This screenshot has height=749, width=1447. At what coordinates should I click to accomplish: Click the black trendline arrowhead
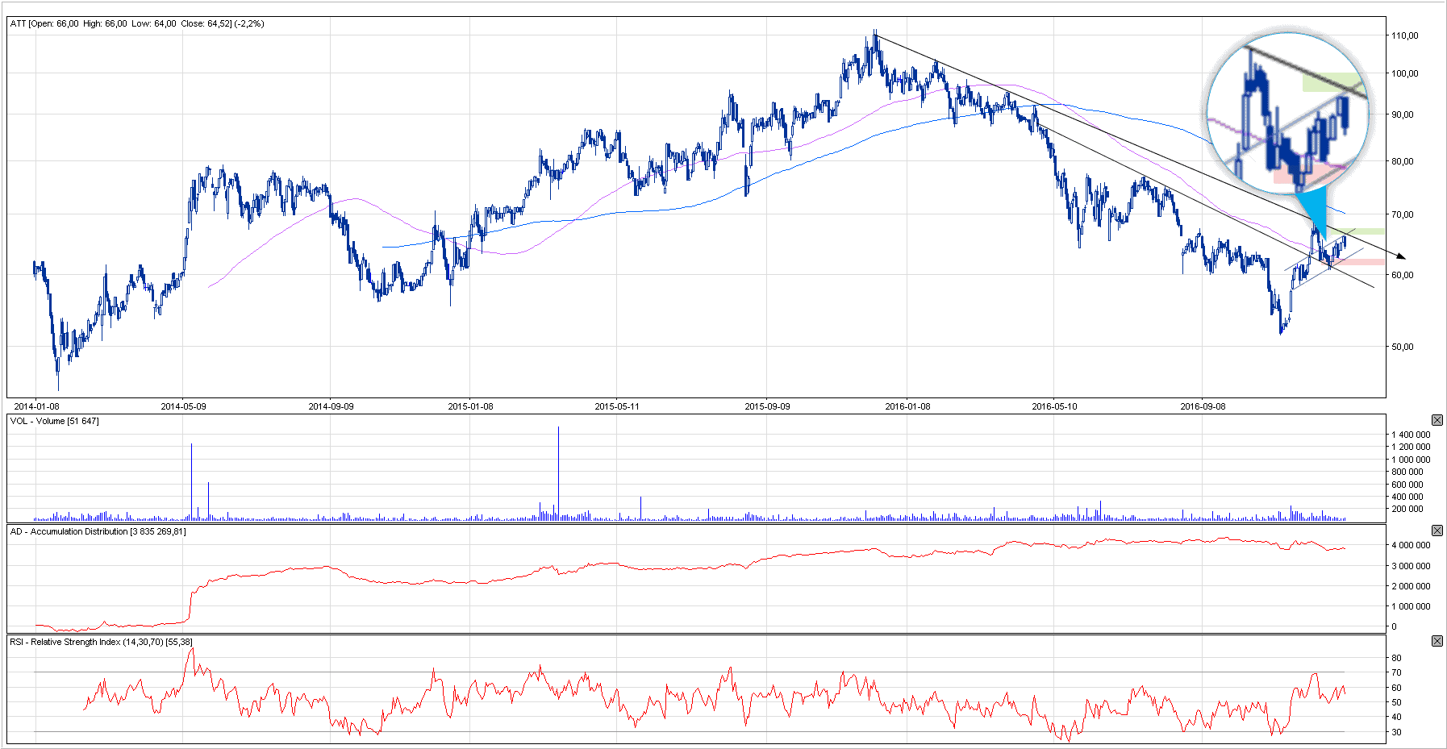1401,256
